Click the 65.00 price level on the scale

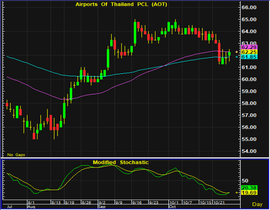click(x=249, y=19)
